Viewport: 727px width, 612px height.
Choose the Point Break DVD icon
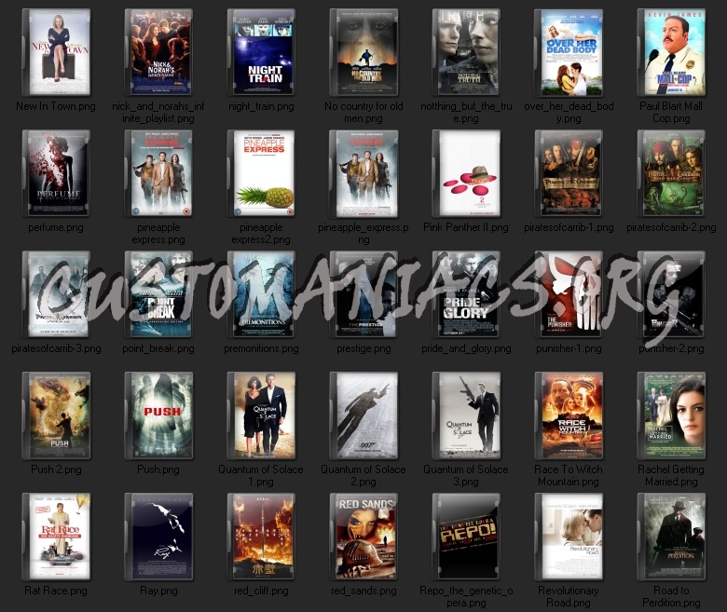[x=158, y=294]
